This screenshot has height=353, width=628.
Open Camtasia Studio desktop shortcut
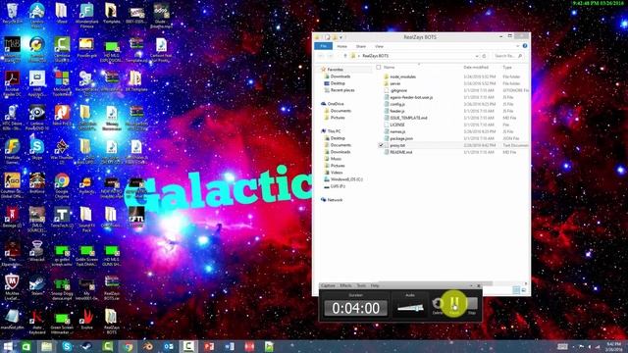(62, 50)
